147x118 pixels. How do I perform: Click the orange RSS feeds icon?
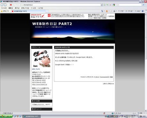[x=107, y=11]
